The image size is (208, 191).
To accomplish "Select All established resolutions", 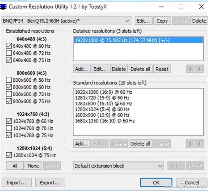I will coord(15,166).
